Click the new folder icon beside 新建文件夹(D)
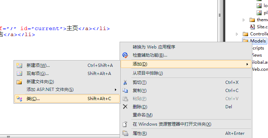Image resolution: width=268 pixels, height=138 pixels. [19, 82]
